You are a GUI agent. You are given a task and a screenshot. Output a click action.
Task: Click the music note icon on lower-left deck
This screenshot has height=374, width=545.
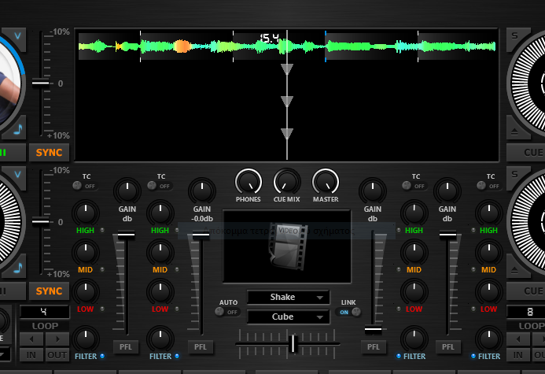pyautogui.click(x=18, y=268)
